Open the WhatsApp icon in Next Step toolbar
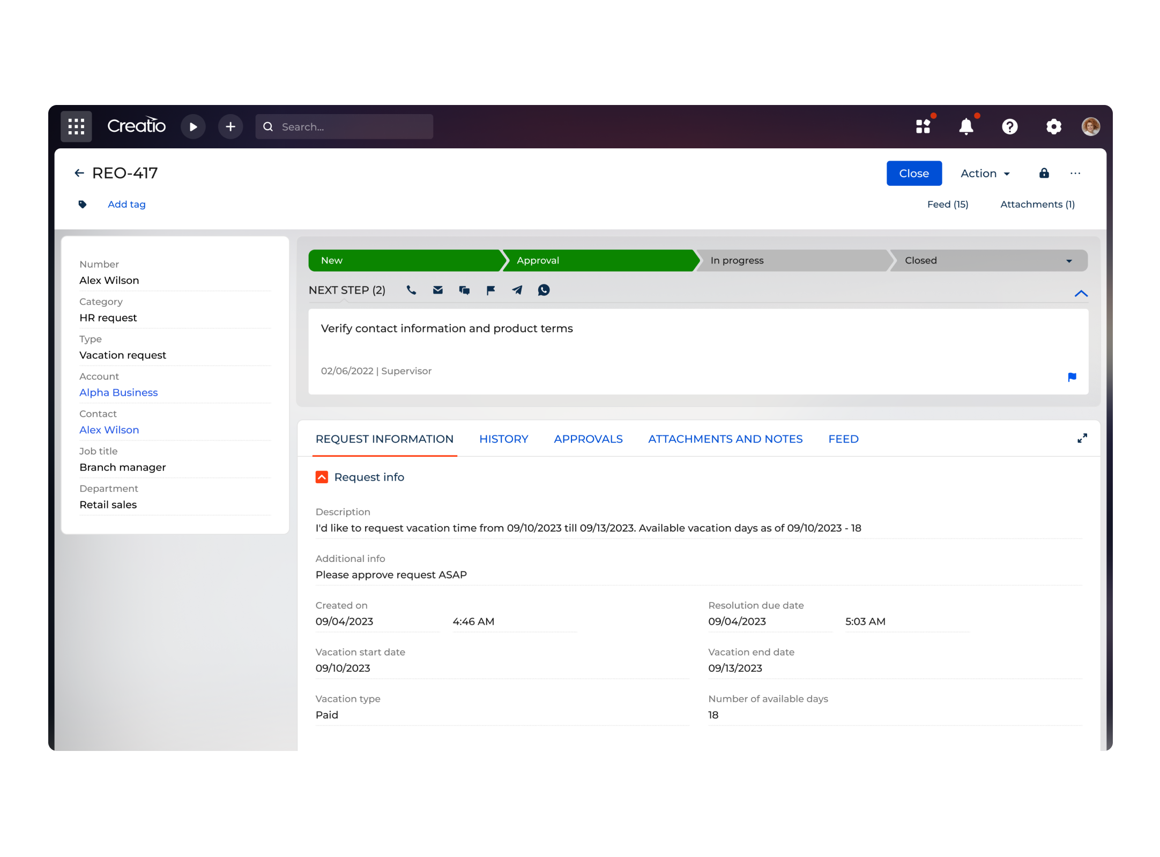Viewport: 1160px width, 857px height. [544, 290]
